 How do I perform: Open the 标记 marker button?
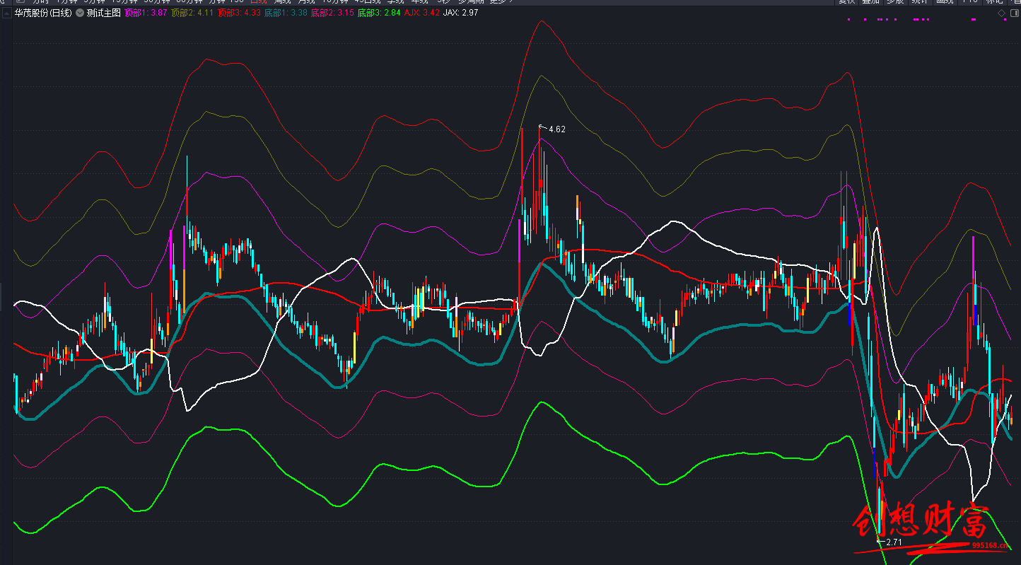[x=993, y=2]
